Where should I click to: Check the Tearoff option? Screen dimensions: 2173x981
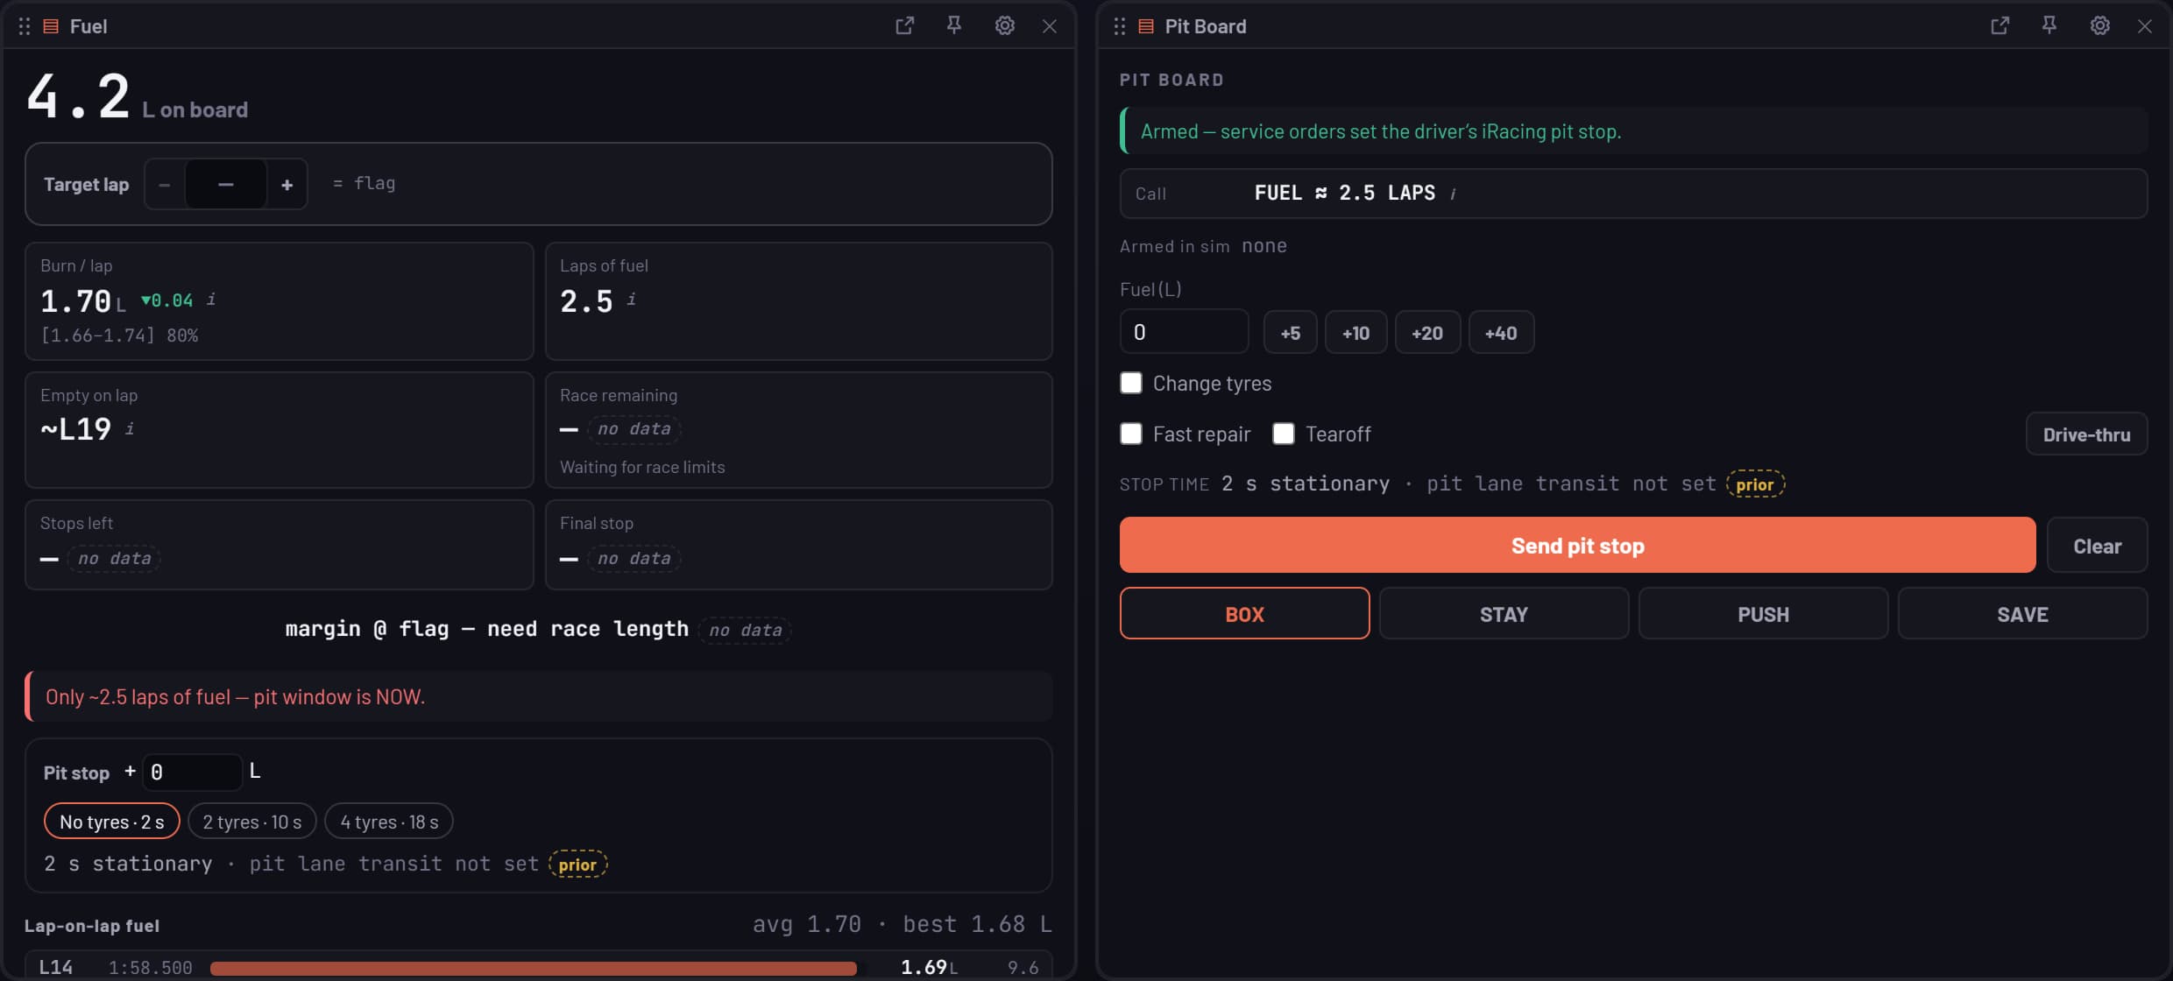(x=1284, y=434)
